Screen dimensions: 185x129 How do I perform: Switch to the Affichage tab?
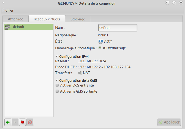click(x=16, y=19)
